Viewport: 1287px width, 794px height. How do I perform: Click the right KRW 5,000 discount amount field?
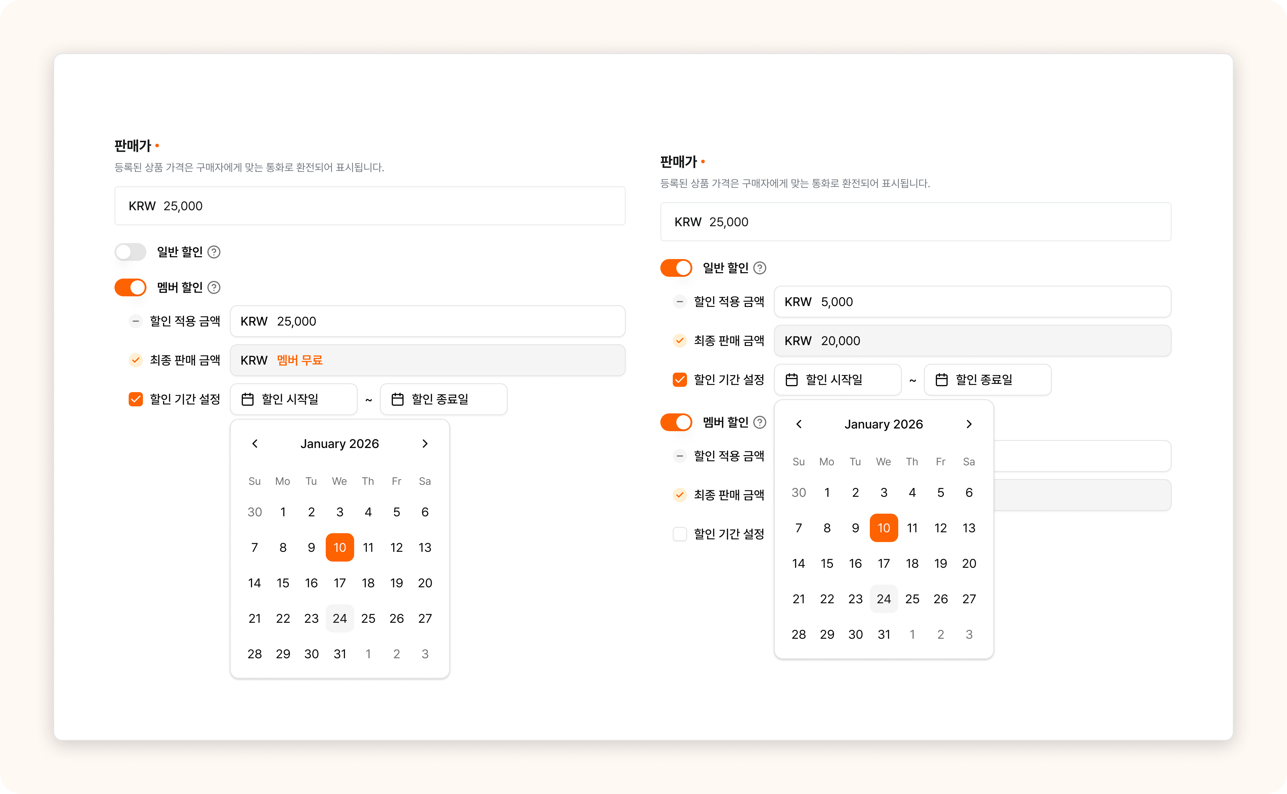[972, 302]
